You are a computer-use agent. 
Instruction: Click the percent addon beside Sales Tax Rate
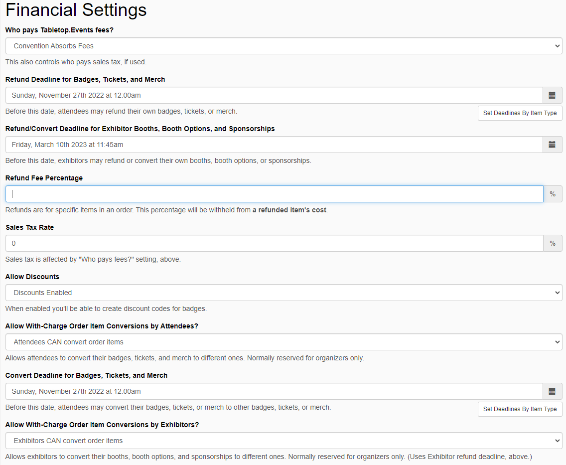553,243
